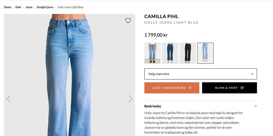Click the Klikk & Hent button

point(229,88)
